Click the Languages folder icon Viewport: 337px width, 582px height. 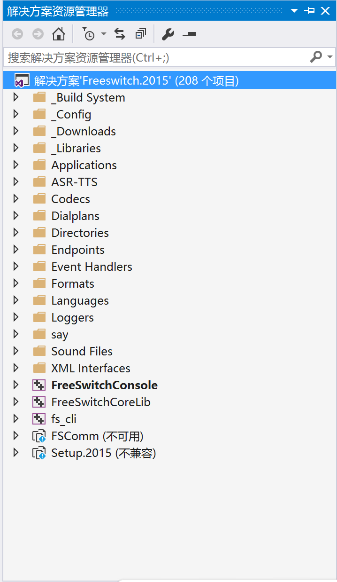pyautogui.click(x=39, y=300)
